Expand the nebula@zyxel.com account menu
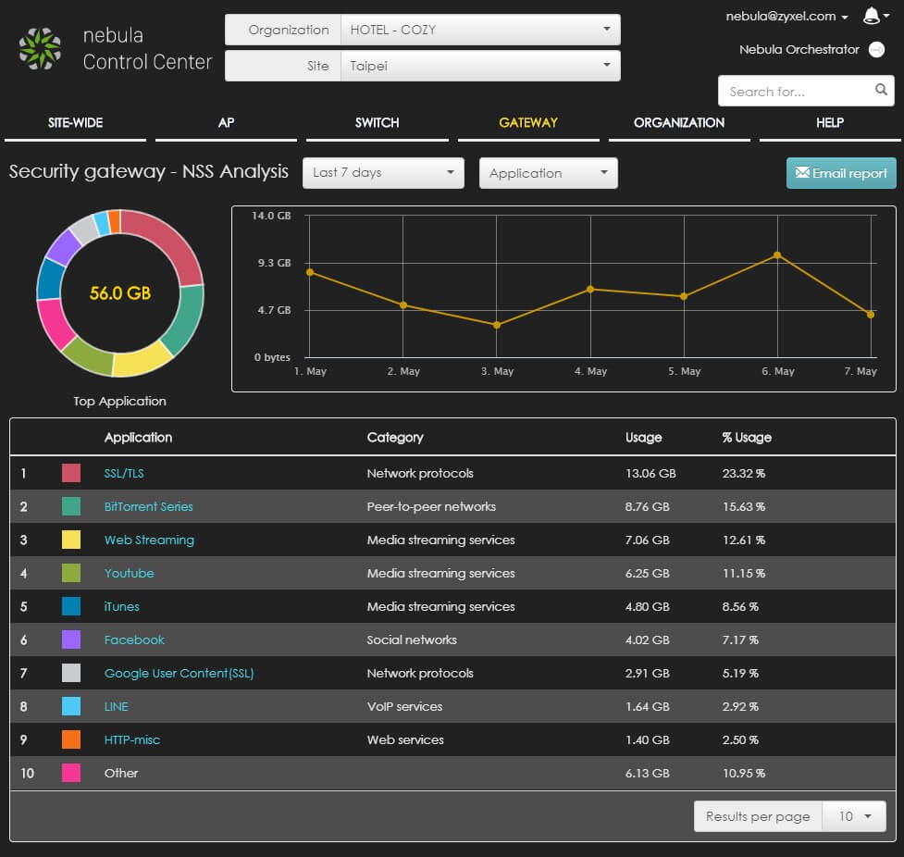This screenshot has height=857, width=904. [x=786, y=16]
